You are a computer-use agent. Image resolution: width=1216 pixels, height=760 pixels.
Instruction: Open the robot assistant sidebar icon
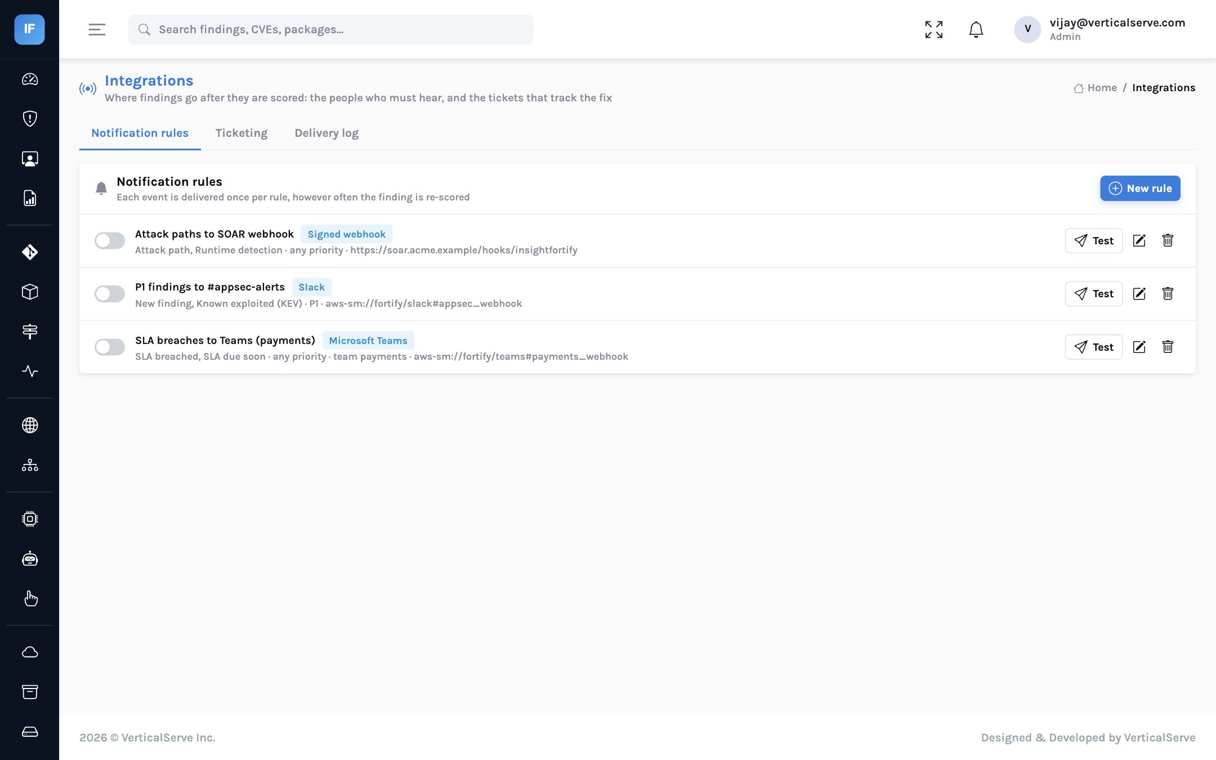(30, 558)
